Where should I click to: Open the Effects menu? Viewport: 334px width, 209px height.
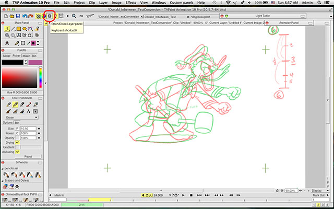pyautogui.click(x=131, y=3)
